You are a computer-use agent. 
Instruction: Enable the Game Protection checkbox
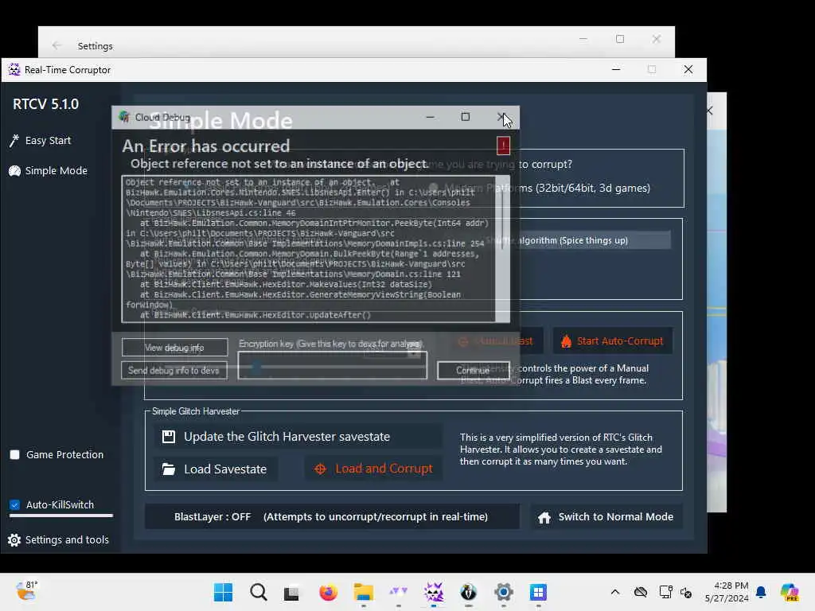click(x=14, y=454)
